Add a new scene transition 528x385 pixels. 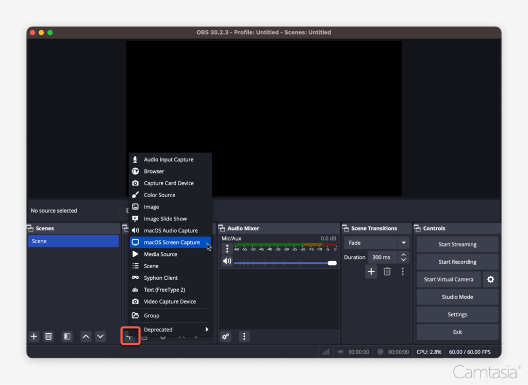coord(371,271)
